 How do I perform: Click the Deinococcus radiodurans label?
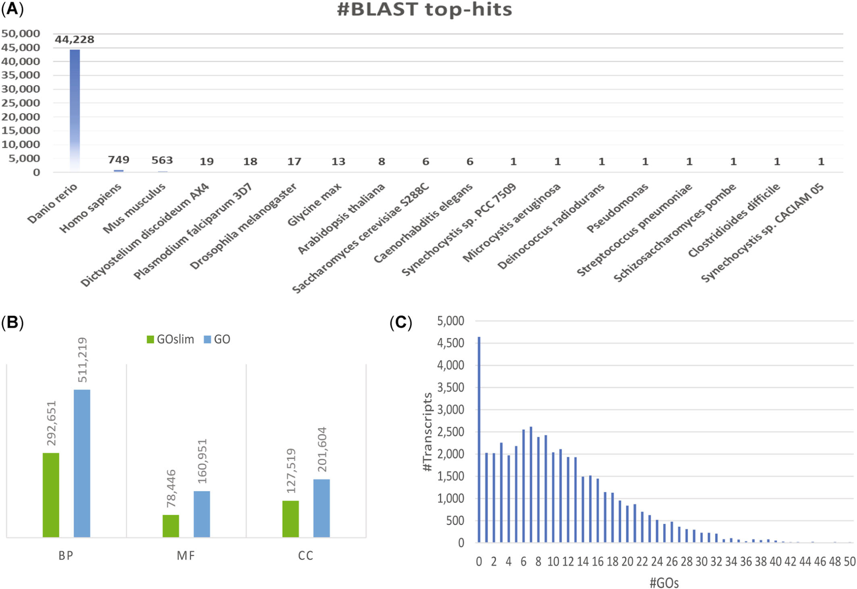pos(551,226)
